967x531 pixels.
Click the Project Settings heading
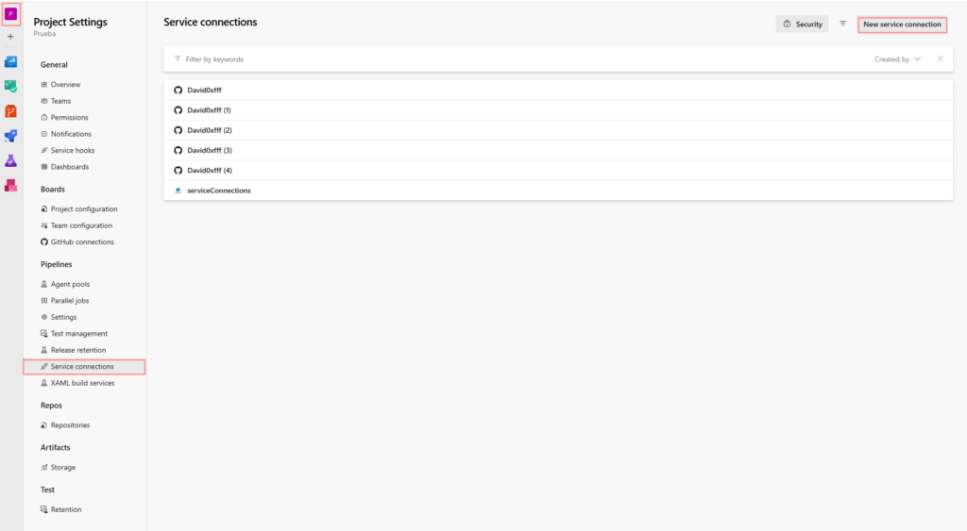[x=70, y=23]
